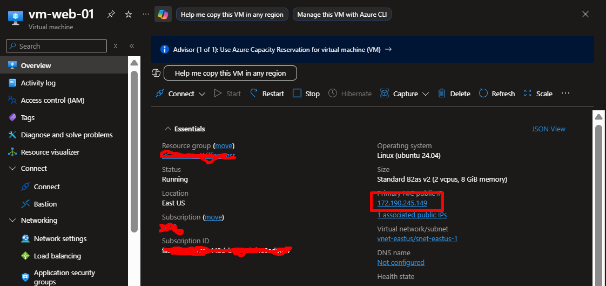The width and height of the screenshot is (606, 286).
Task: Collapse the Essentials section
Action: (x=167, y=129)
